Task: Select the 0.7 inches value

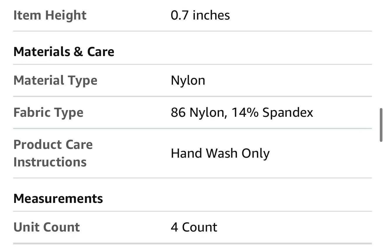Action: 200,15
